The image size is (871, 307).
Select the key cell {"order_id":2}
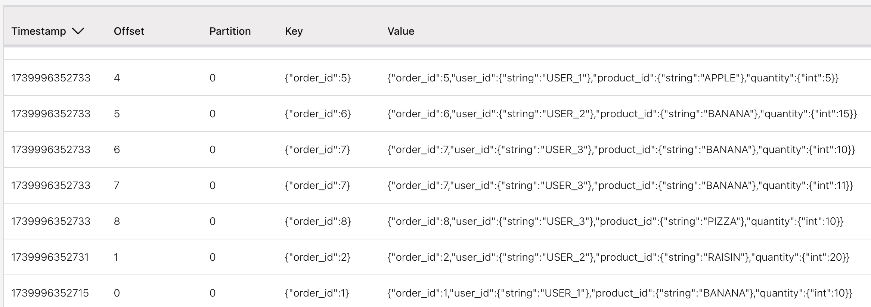tap(318, 257)
